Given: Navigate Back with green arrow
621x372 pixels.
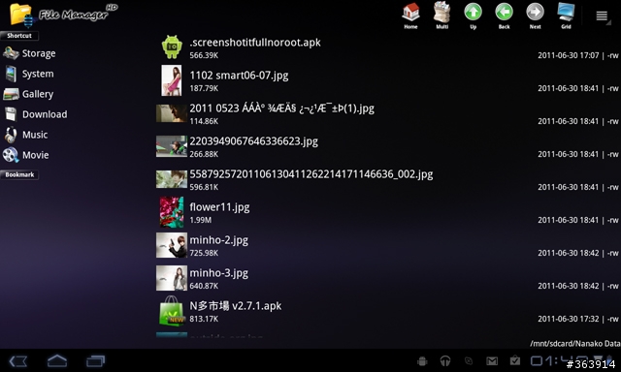Looking at the screenshot, I should (x=504, y=15).
